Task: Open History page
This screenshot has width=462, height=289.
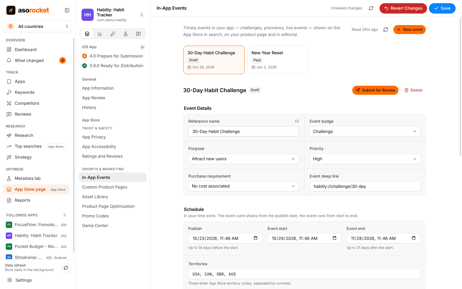Action: [113, 107]
